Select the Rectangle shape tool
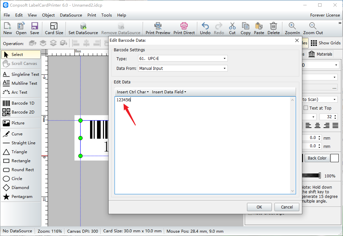Image resolution: width=343 pixels, height=236 pixels. (x=21, y=161)
